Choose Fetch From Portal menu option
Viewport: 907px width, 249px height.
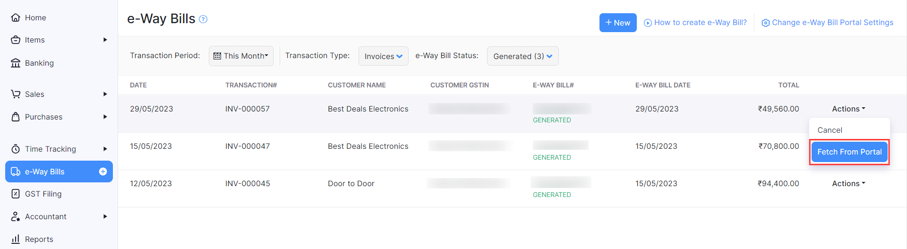(849, 152)
